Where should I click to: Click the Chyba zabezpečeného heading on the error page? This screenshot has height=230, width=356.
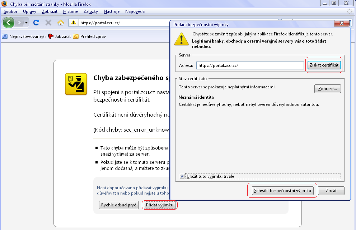click(131, 78)
